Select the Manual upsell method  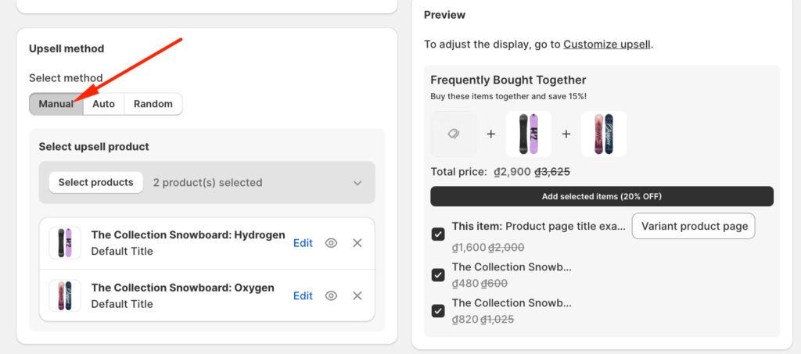[56, 104]
